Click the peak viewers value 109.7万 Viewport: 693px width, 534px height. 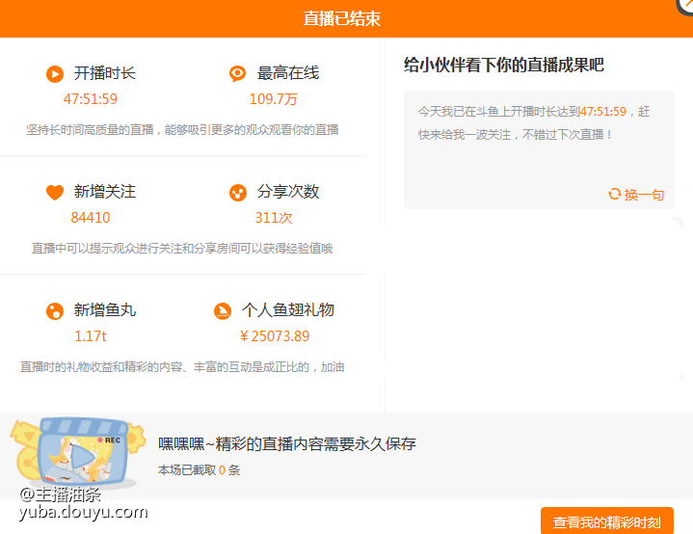click(273, 99)
